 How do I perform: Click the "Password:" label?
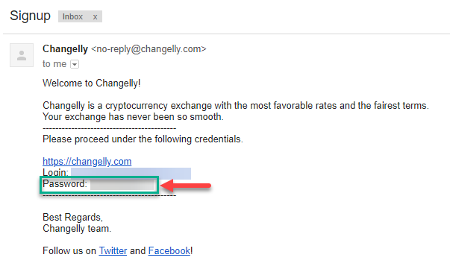pyautogui.click(x=65, y=184)
